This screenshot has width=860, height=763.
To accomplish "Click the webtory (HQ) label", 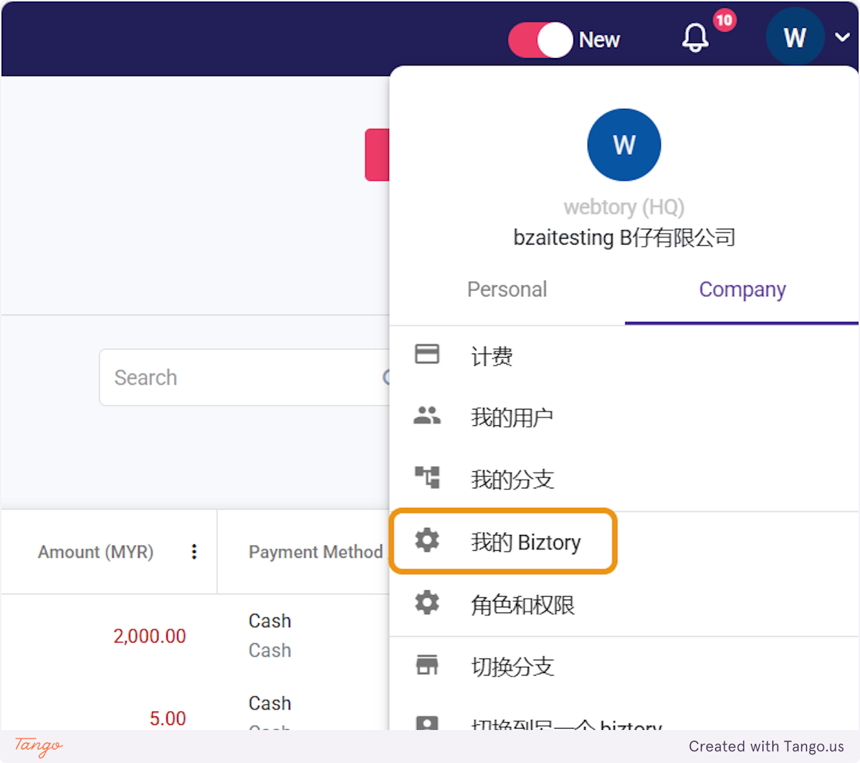I will click(624, 207).
